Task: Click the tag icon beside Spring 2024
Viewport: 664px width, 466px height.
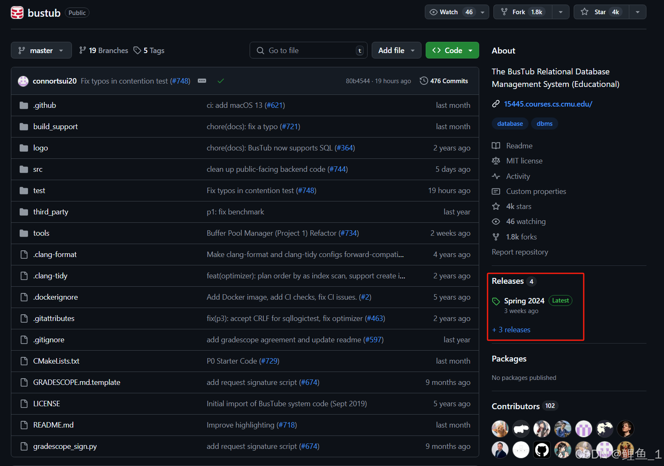Action: point(496,301)
